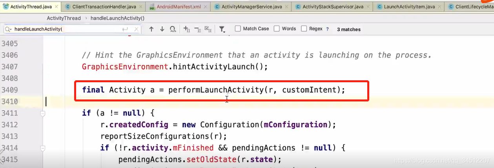The width and height of the screenshot is (494, 168).
Task: Go to next search occurrence (down arrow)
Action: [162, 29]
